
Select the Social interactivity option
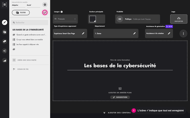pyautogui.click(x=33, y=6)
